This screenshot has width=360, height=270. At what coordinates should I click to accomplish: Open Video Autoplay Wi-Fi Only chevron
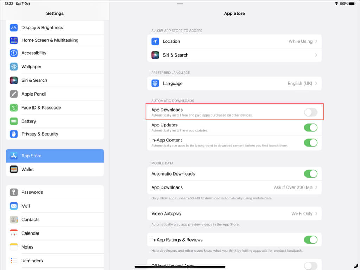(316, 213)
